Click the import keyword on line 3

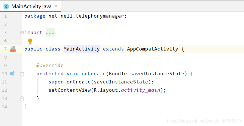click(33, 32)
